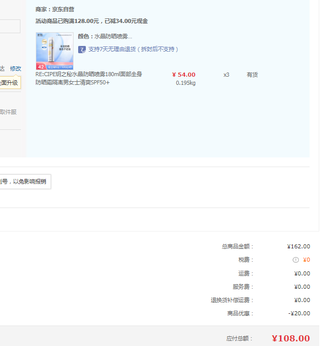The image size is (330, 346).
Task: Click the empty input box at upper left
Action: tap(10, 26)
